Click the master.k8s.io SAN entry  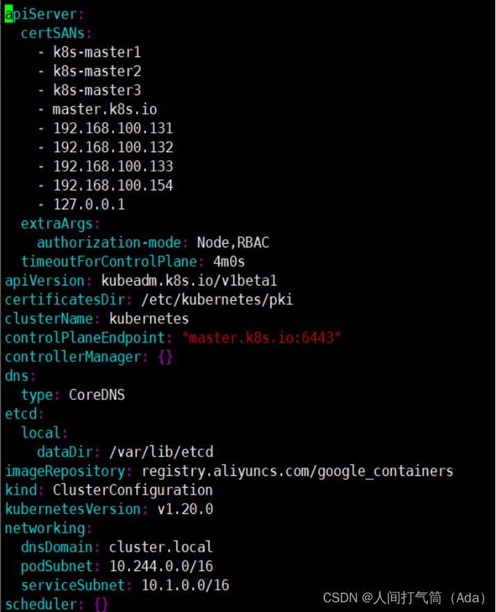coord(105,109)
